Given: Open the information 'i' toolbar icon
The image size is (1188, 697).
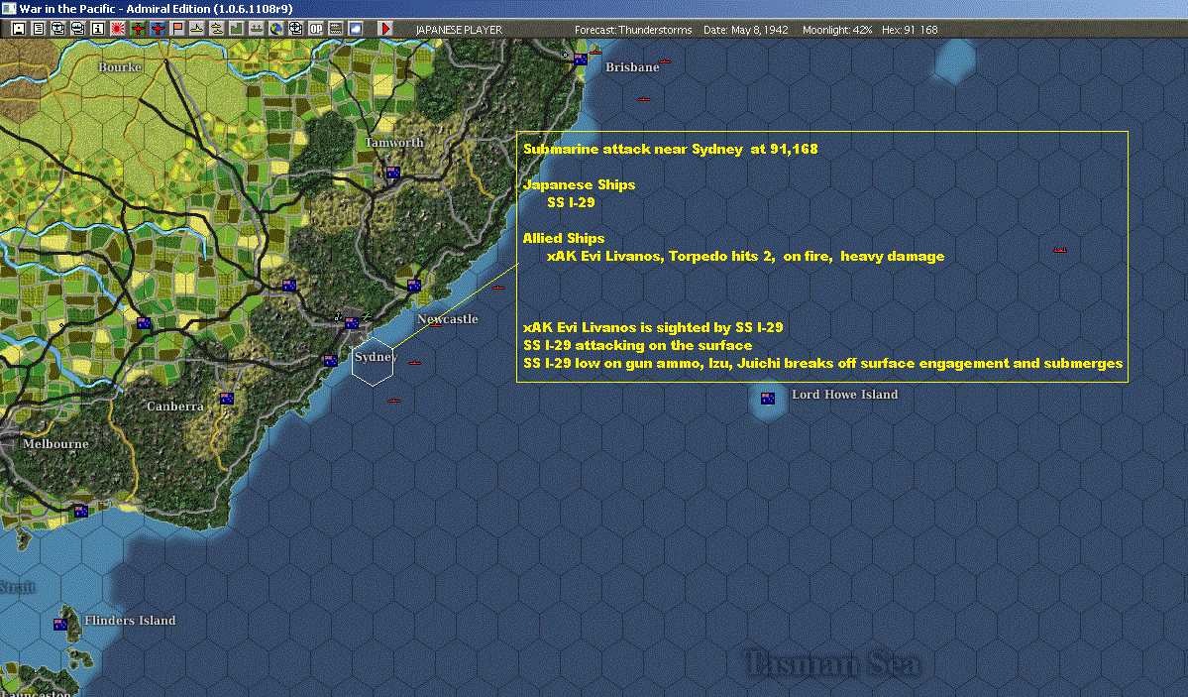Looking at the screenshot, I should click(98, 29).
